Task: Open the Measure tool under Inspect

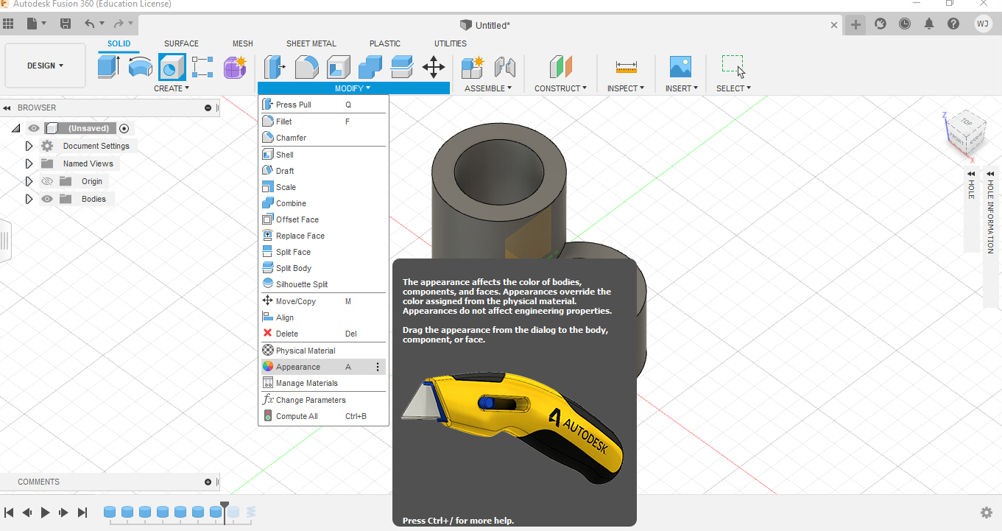Action: pyautogui.click(x=625, y=67)
